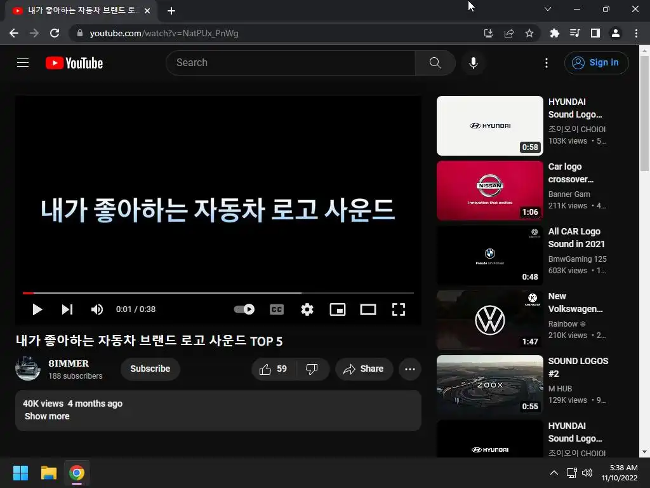The width and height of the screenshot is (650, 488).
Task: Click inside the YouTube Search field
Action: pos(290,63)
